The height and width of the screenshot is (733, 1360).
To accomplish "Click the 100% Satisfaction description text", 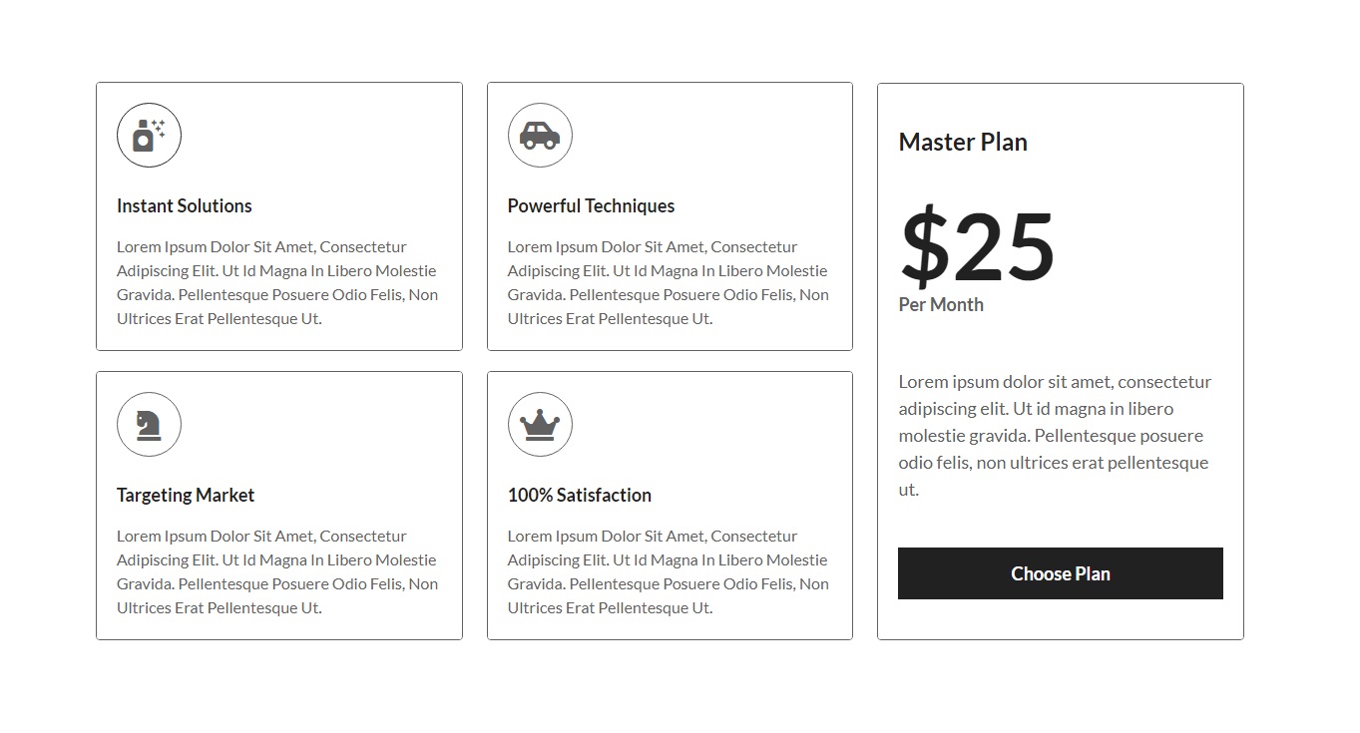I will tap(669, 572).
